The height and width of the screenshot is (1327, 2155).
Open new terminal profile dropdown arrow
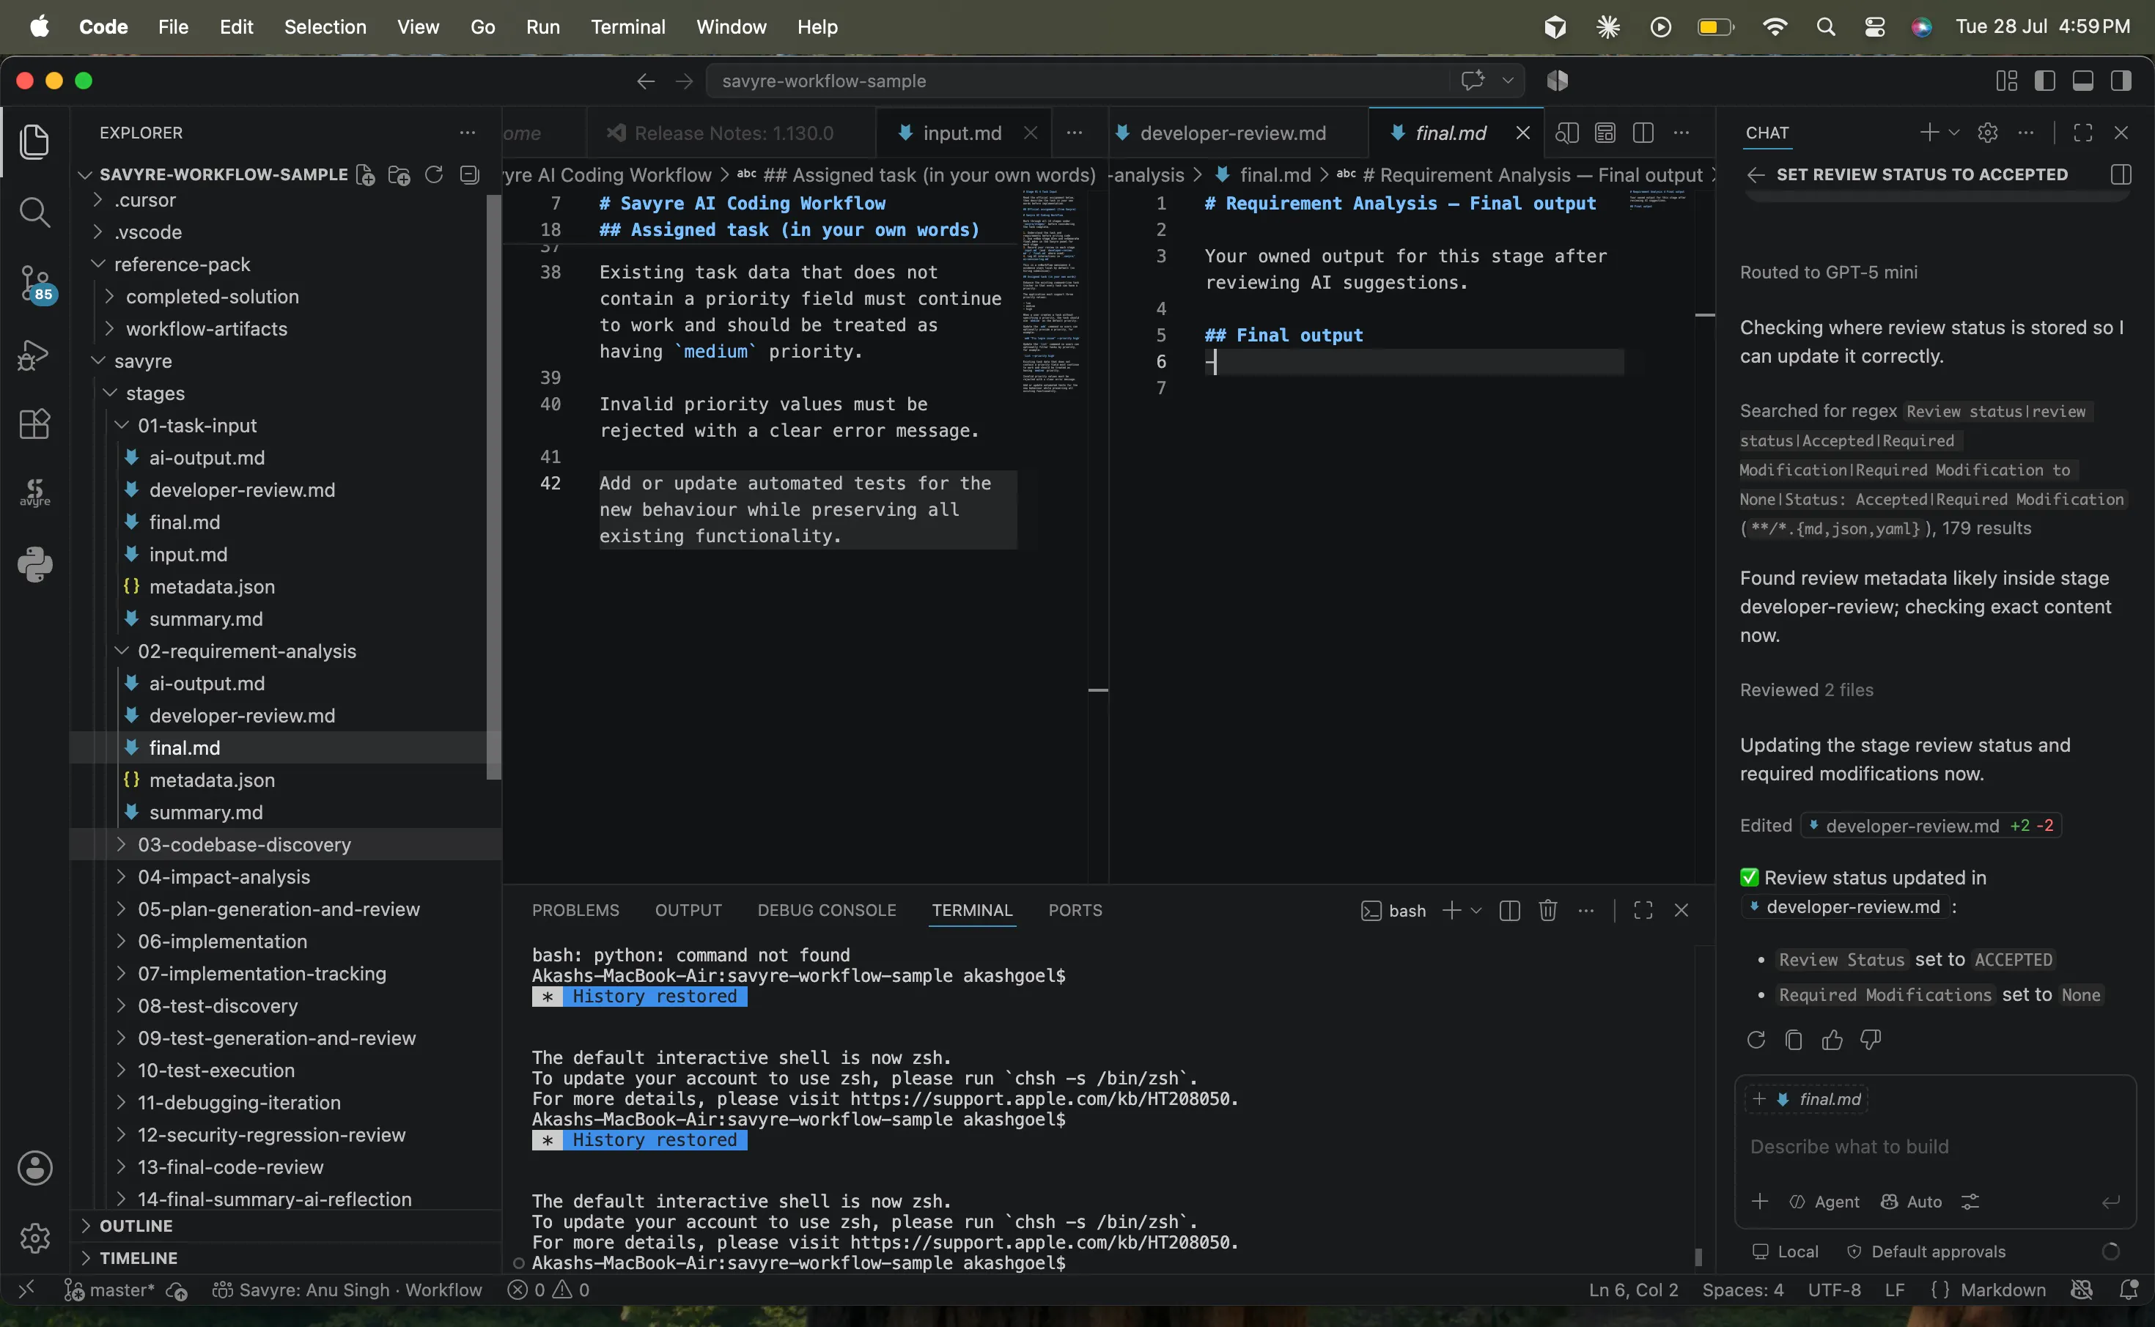[1476, 910]
